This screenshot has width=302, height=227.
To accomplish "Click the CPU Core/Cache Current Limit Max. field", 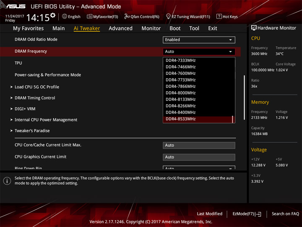I will coord(199,145).
